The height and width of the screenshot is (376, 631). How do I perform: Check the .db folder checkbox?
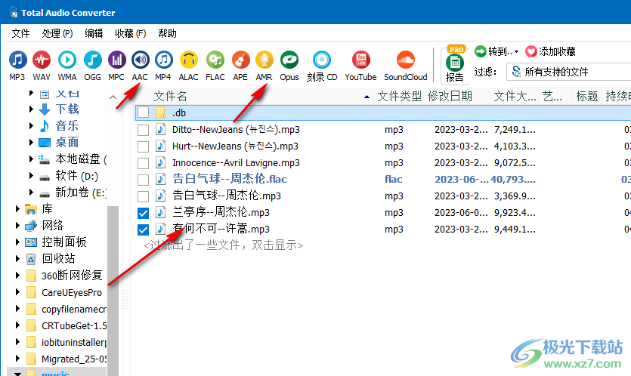(144, 112)
